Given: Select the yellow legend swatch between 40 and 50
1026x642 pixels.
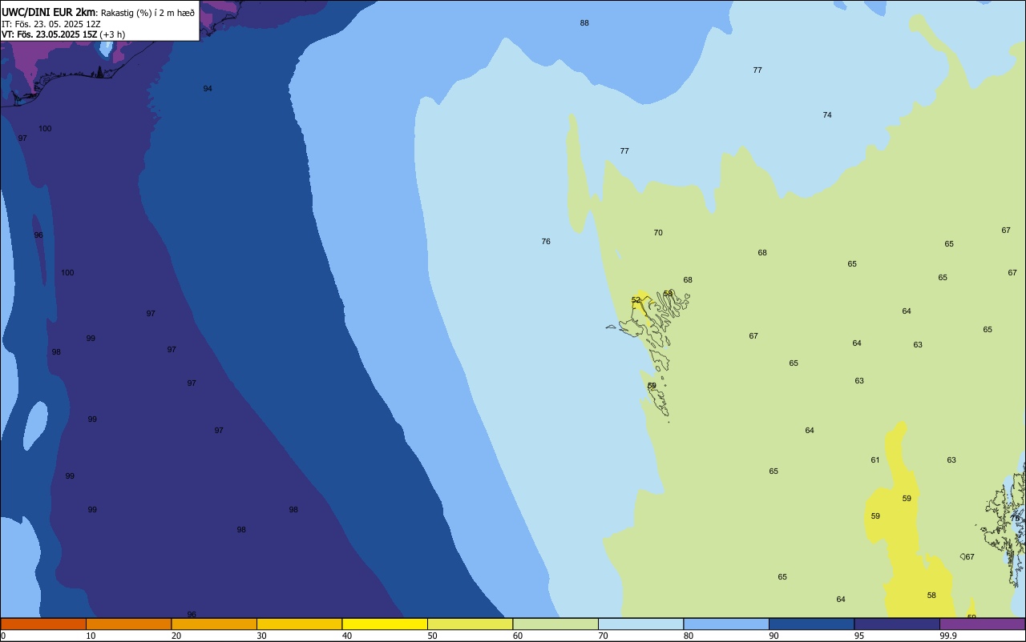Looking at the screenshot, I should click(385, 624).
